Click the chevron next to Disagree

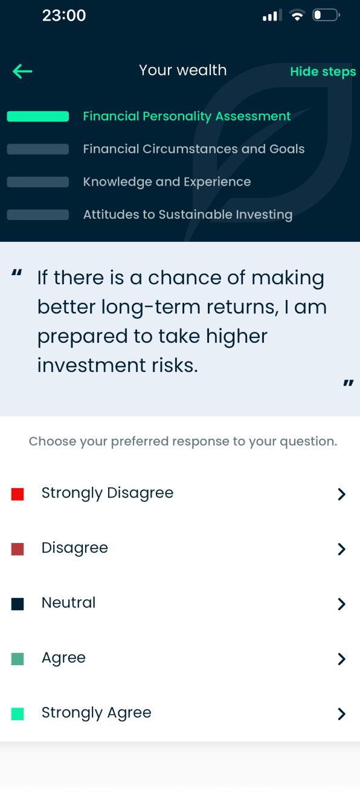[341, 549]
